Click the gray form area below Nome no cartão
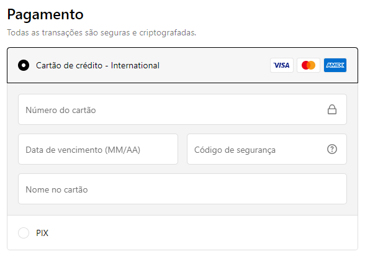This screenshot has height=259, width=365. [x=182, y=210]
